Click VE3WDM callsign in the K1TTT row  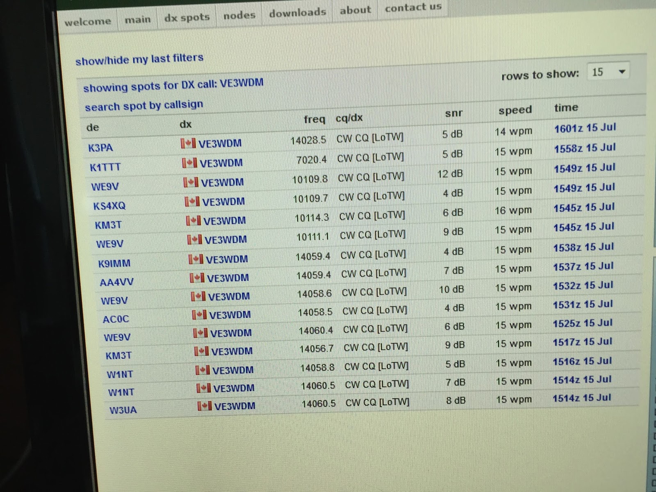(221, 163)
